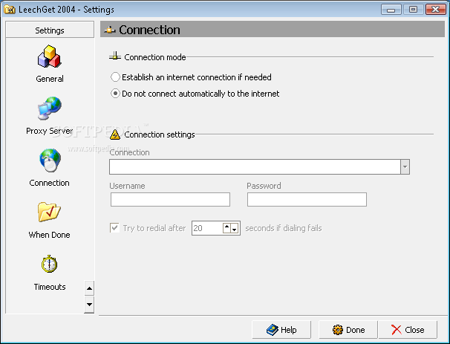Click the Close button at bottom
This screenshot has width=450, height=344.
[408, 330]
